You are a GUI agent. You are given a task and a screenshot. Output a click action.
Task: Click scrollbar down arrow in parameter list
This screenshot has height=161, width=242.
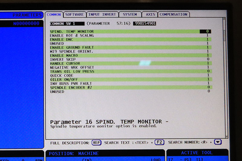coord(227,137)
